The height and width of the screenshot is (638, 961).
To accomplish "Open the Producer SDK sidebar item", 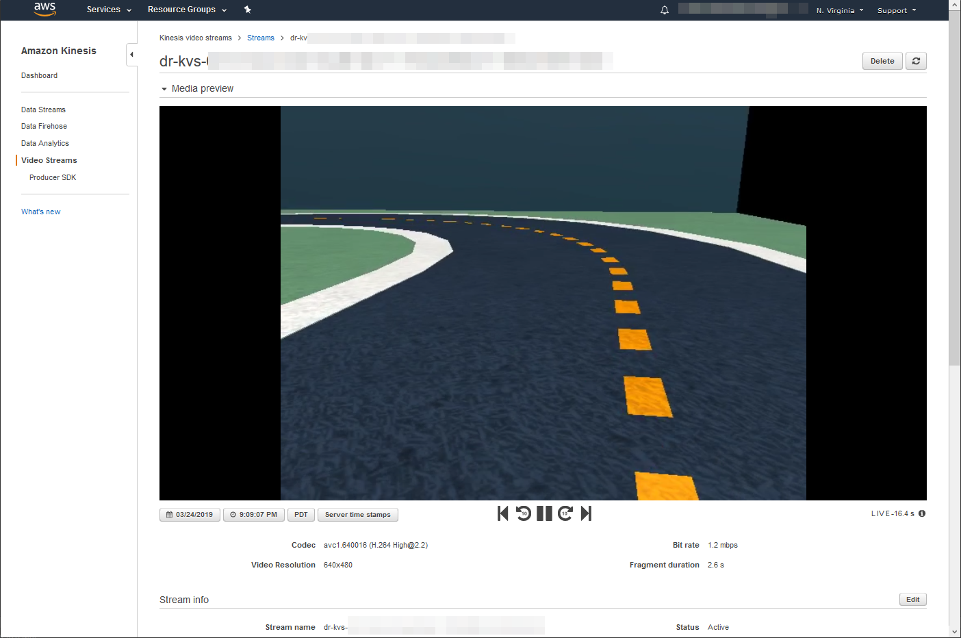I will click(53, 177).
